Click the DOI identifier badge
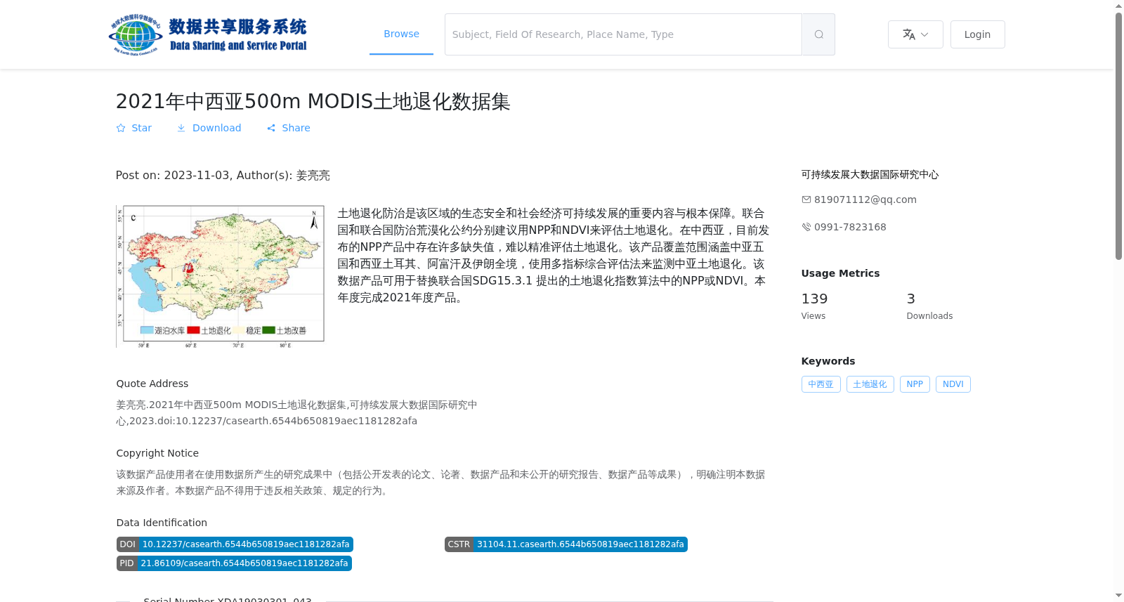 (x=235, y=544)
